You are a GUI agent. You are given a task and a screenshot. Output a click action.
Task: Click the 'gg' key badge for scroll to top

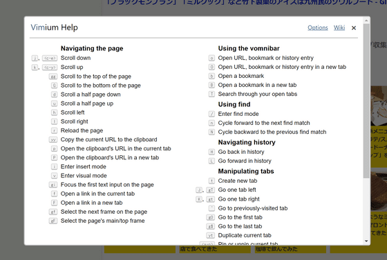pos(53,77)
